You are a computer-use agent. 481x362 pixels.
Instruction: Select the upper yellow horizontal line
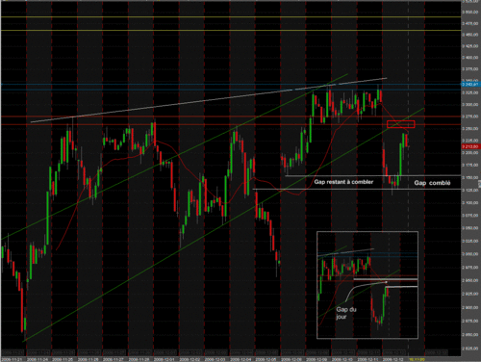coord(231,16)
